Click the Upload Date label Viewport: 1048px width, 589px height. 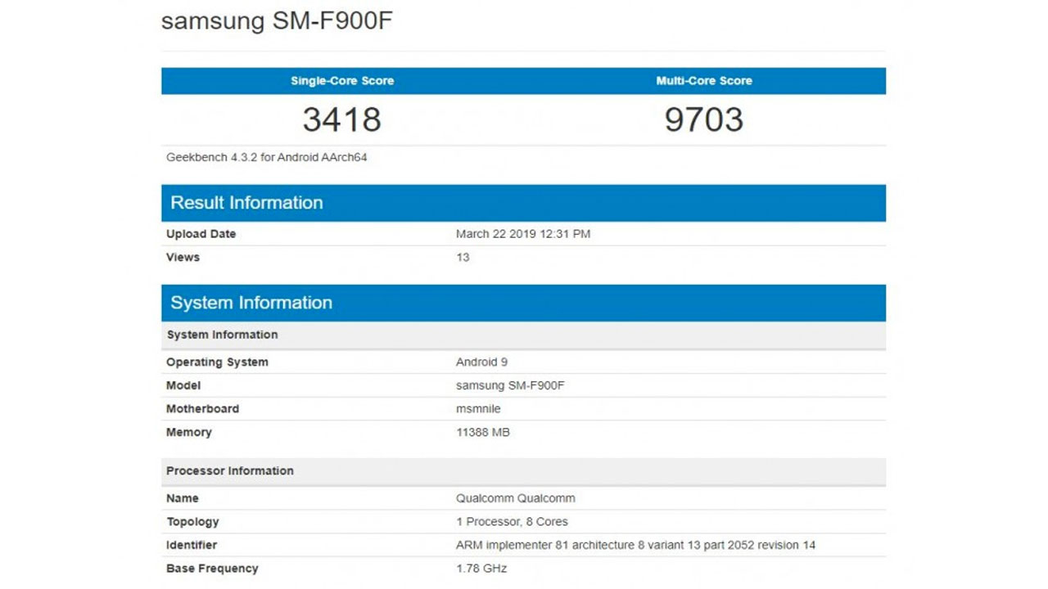[x=201, y=234]
